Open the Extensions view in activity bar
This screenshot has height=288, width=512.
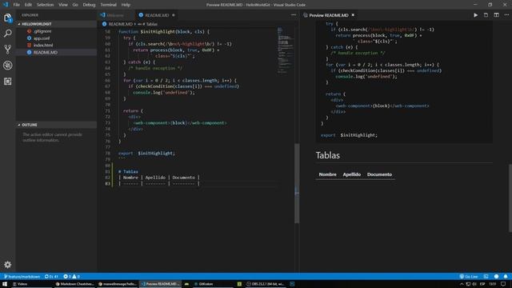tap(7, 82)
